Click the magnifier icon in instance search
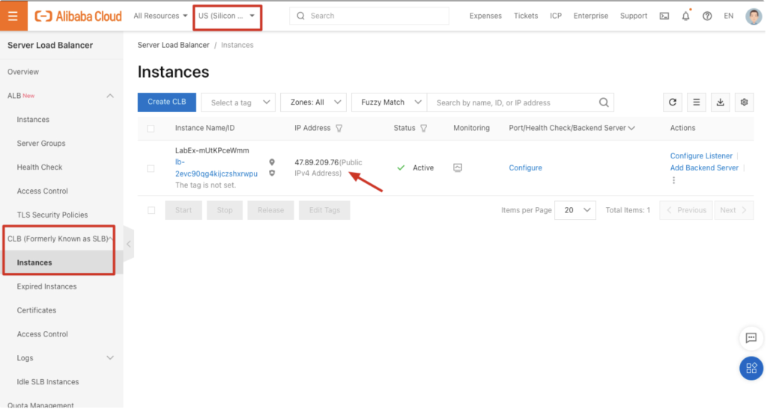767x409 pixels. 604,102
